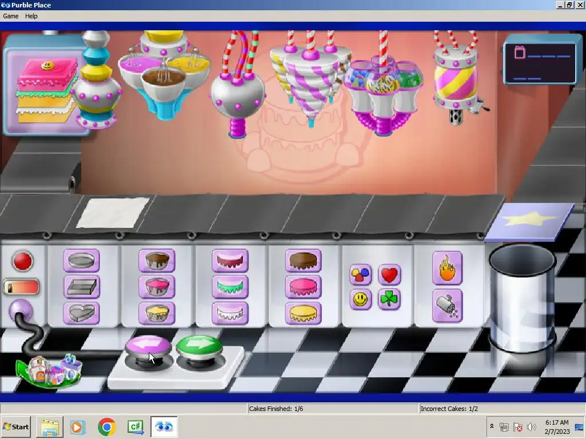Viewport: 586px width, 439px height.
Task: Click the silver filling dispenser machine
Action: 237,93
